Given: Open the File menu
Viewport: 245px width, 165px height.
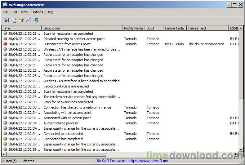Looking at the screenshot, I should pyautogui.click(x=5, y=12).
